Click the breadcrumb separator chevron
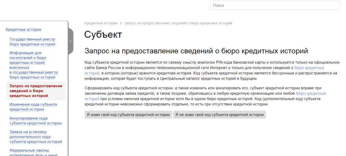This screenshot has height=156, width=346. [121, 23]
